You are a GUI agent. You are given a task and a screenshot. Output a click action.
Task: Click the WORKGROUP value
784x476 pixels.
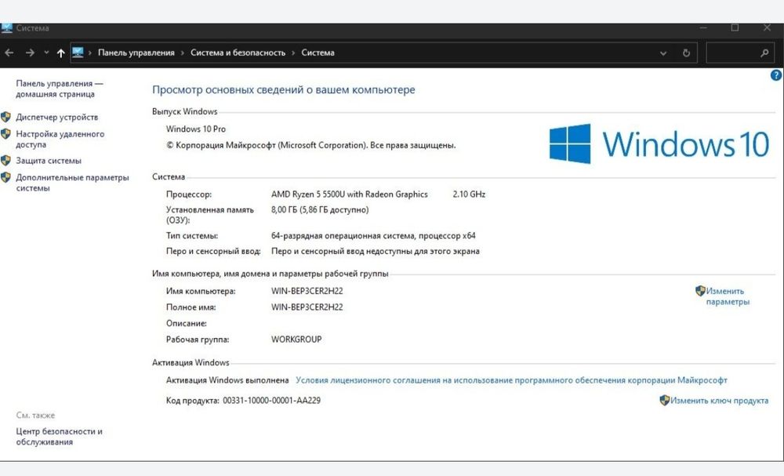tap(296, 339)
